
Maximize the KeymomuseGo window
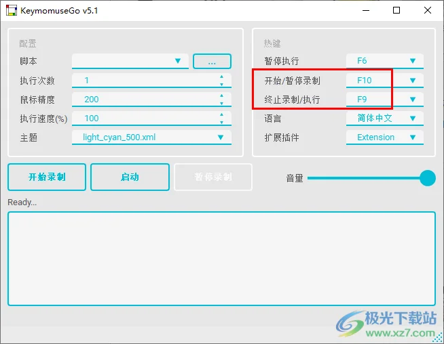tap(396, 10)
